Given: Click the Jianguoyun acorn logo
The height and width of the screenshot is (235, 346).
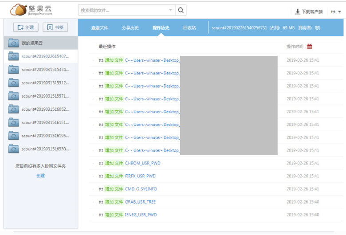Looking at the screenshot, I should pyautogui.click(x=19, y=10).
